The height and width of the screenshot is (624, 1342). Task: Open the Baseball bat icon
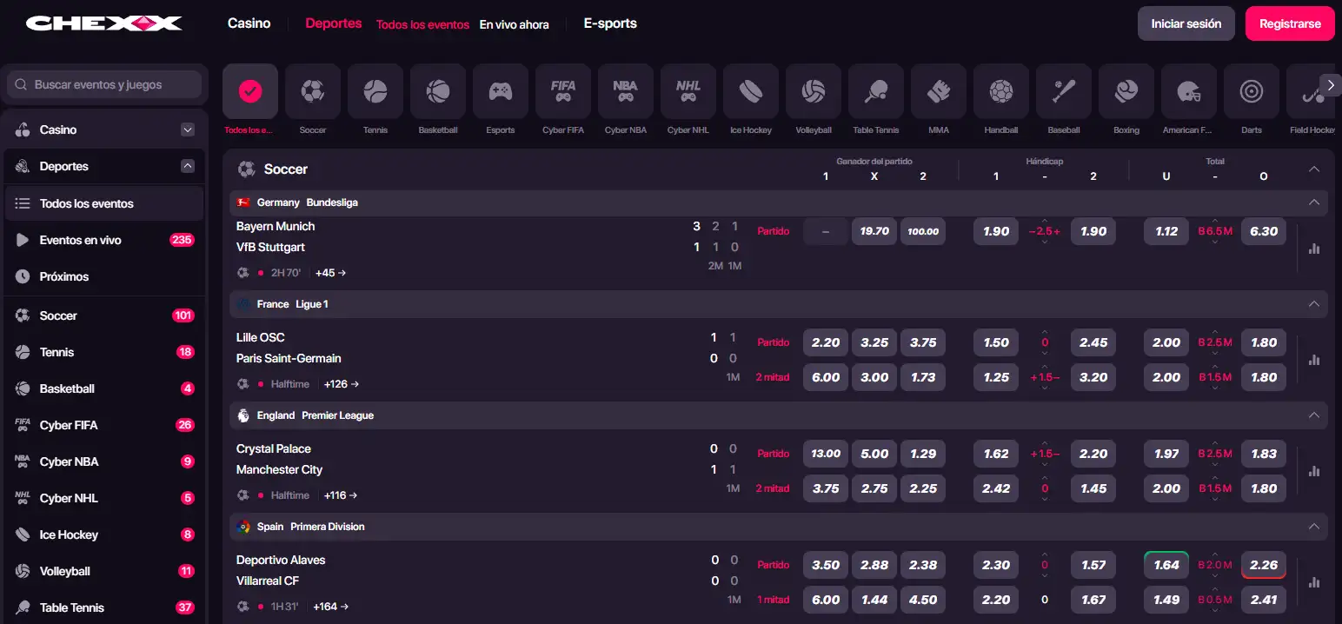[x=1064, y=91]
